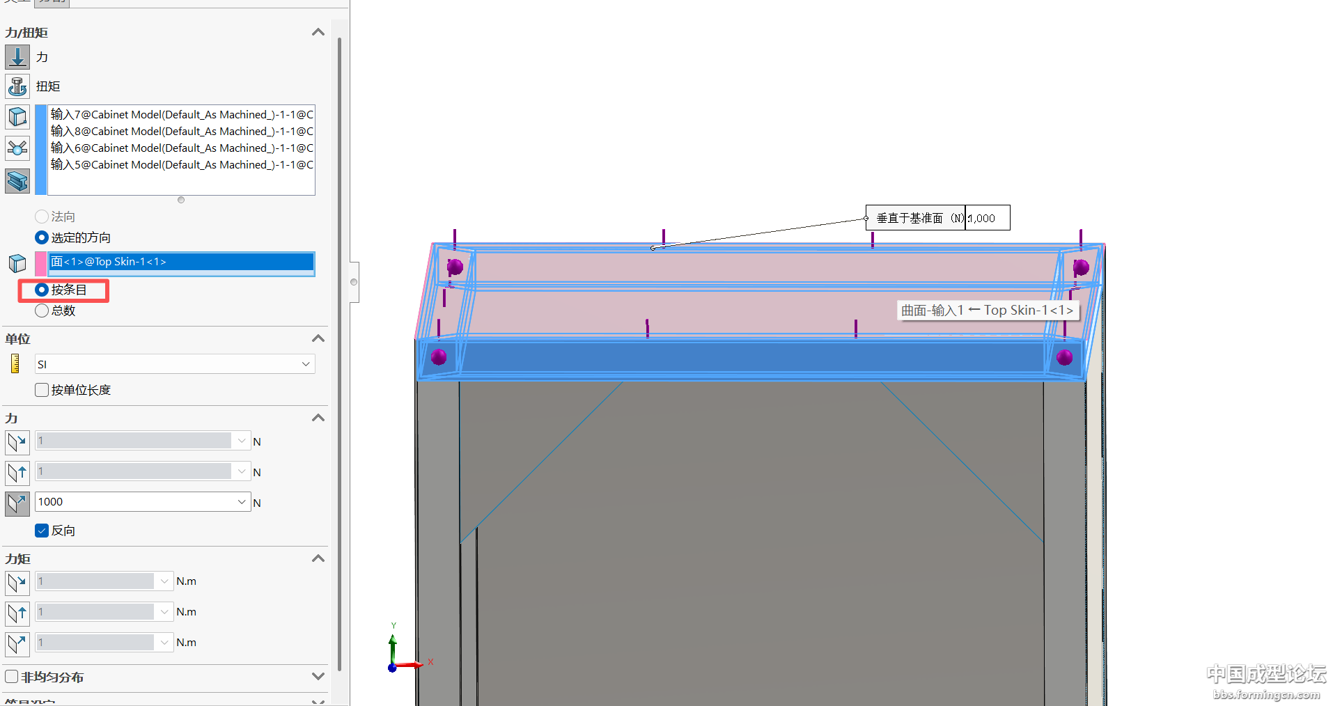Toggle the normal-to-plane force icon next to 1000
Image resolution: width=1333 pixels, height=706 pixels.
pos(17,503)
